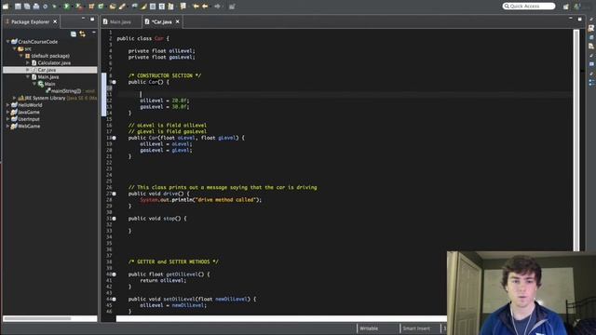Click the Last Edit Location yellow arrow
Screen dimensions: 596x335
196,7
